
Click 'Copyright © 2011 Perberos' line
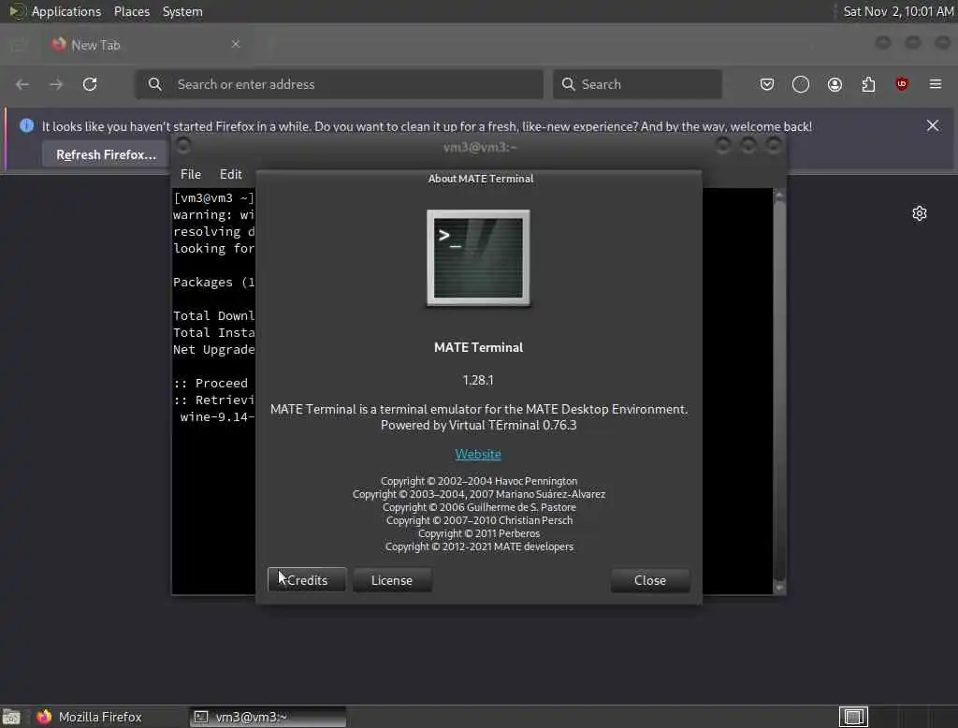pos(479,533)
